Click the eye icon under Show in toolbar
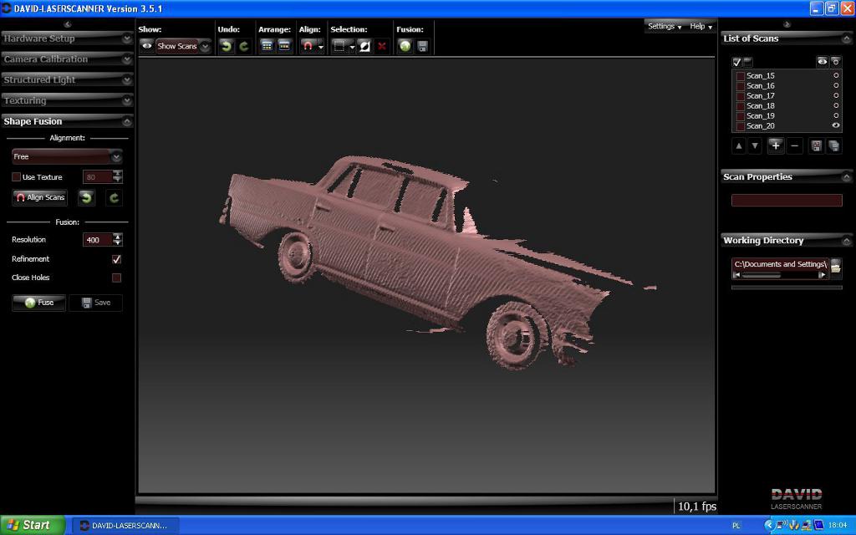The image size is (856, 535). point(147,47)
